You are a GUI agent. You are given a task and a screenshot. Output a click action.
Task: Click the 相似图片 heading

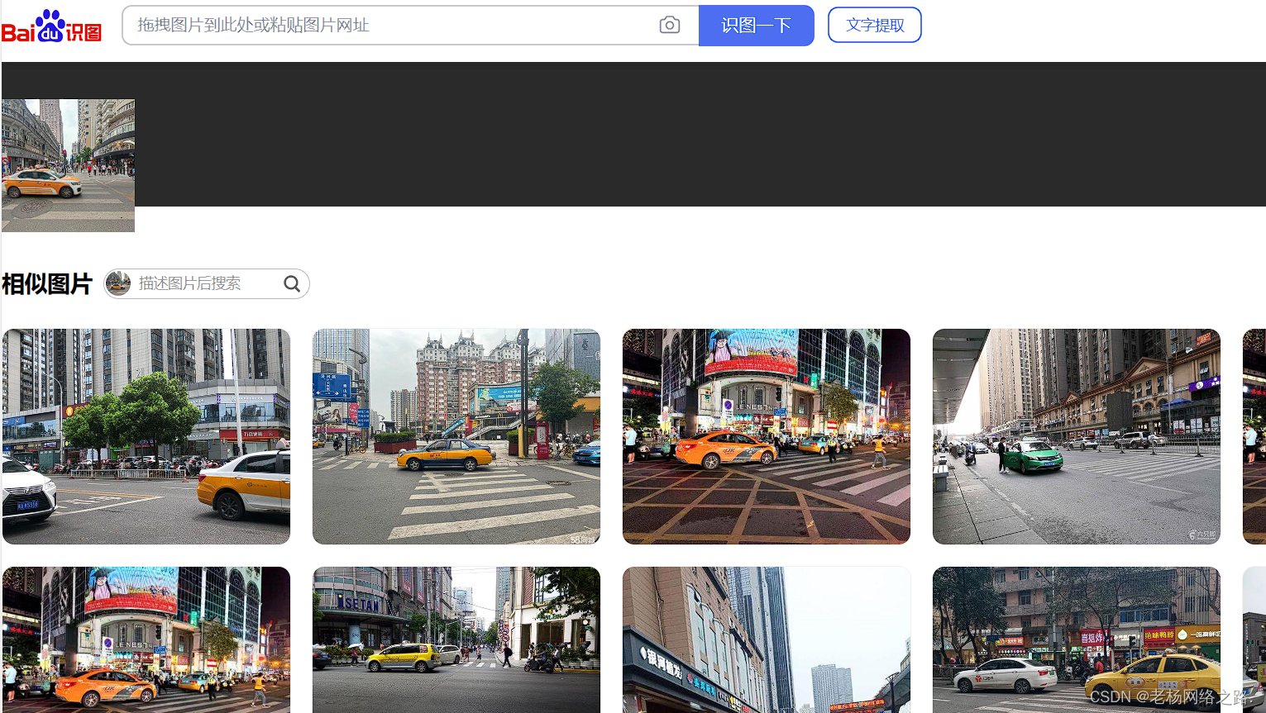tap(47, 284)
